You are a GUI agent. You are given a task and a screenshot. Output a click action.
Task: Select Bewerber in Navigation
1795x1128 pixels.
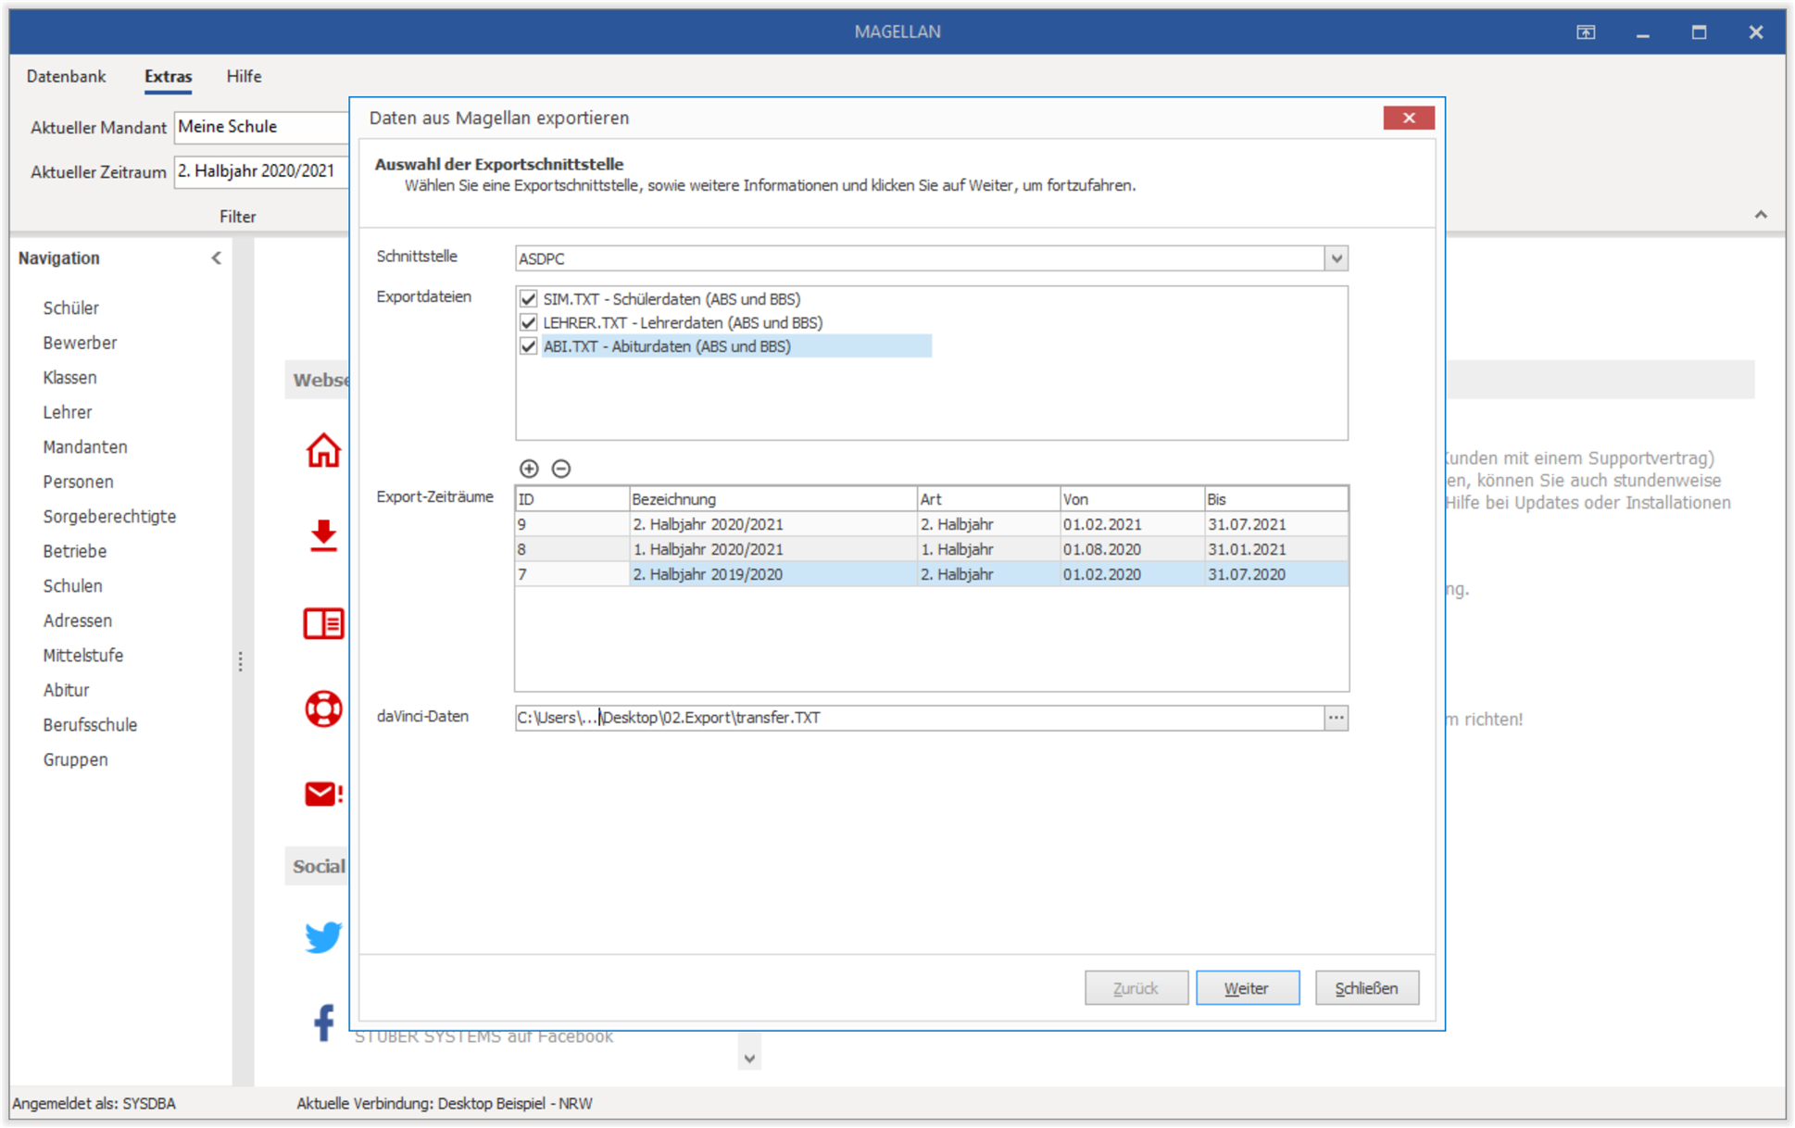pos(80,343)
